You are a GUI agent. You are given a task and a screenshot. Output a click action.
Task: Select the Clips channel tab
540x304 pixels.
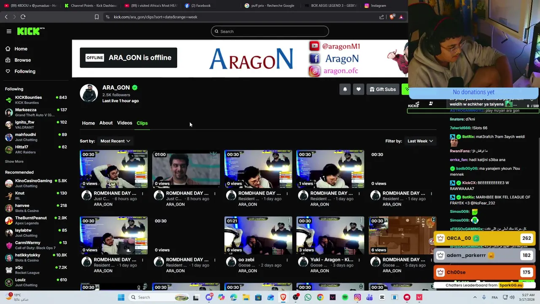pos(142,123)
